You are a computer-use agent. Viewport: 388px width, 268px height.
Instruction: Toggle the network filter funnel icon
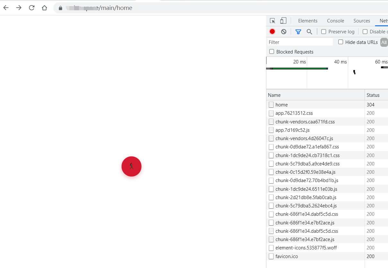tap(298, 31)
